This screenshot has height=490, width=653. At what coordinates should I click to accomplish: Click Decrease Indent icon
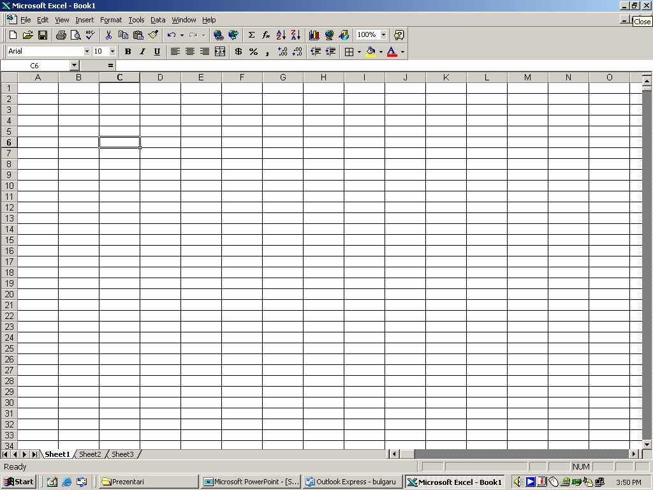316,52
